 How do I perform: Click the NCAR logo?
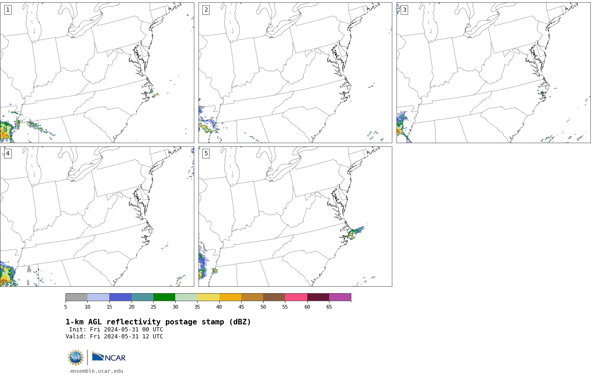[x=109, y=357]
